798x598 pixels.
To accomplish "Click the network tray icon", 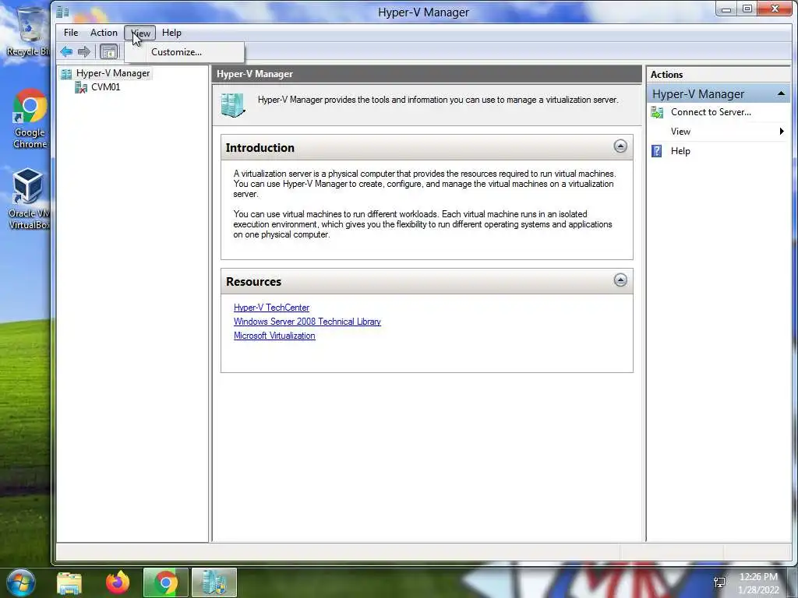I will click(x=719, y=582).
